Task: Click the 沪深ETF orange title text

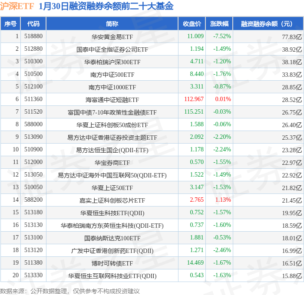Action: coord(17,6)
